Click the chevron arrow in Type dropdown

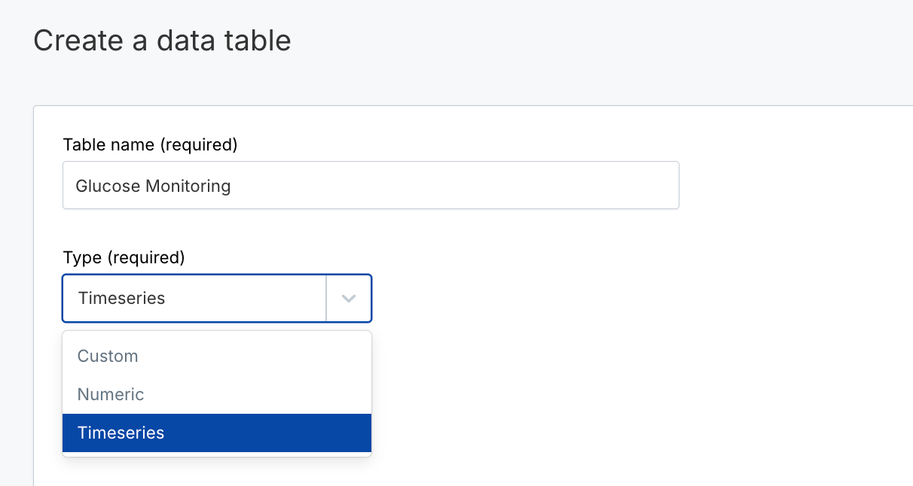point(348,299)
